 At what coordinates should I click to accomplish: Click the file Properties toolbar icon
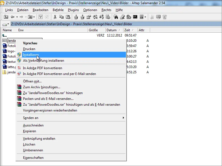(89, 17)
